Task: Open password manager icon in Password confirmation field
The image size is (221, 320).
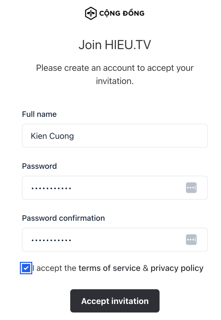Action: point(191,240)
